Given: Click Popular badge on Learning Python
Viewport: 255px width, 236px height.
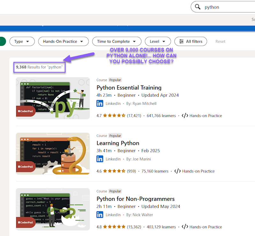Looking at the screenshot, I should coord(115,136).
